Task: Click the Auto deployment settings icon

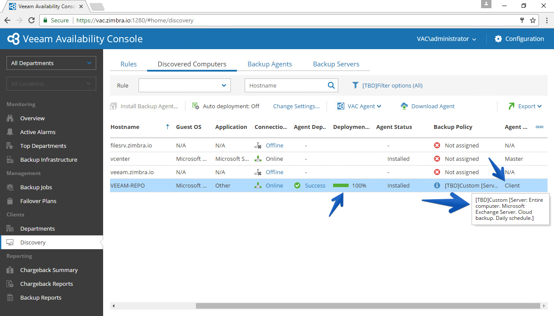Action: tap(195, 106)
